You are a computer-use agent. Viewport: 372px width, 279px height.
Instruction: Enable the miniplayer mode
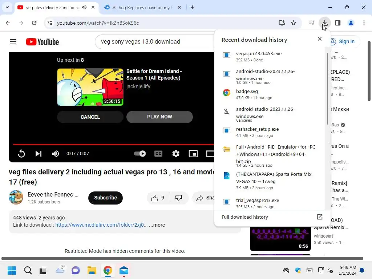pyautogui.click(x=193, y=154)
